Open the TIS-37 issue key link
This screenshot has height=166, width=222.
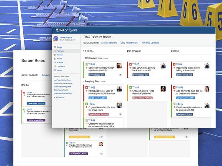point(92,64)
